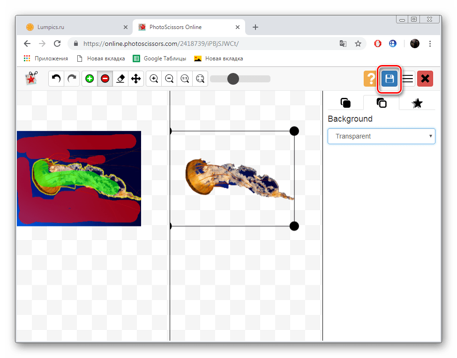The image size is (457, 358).
Task: Switch to the star effects tab
Action: tap(417, 103)
